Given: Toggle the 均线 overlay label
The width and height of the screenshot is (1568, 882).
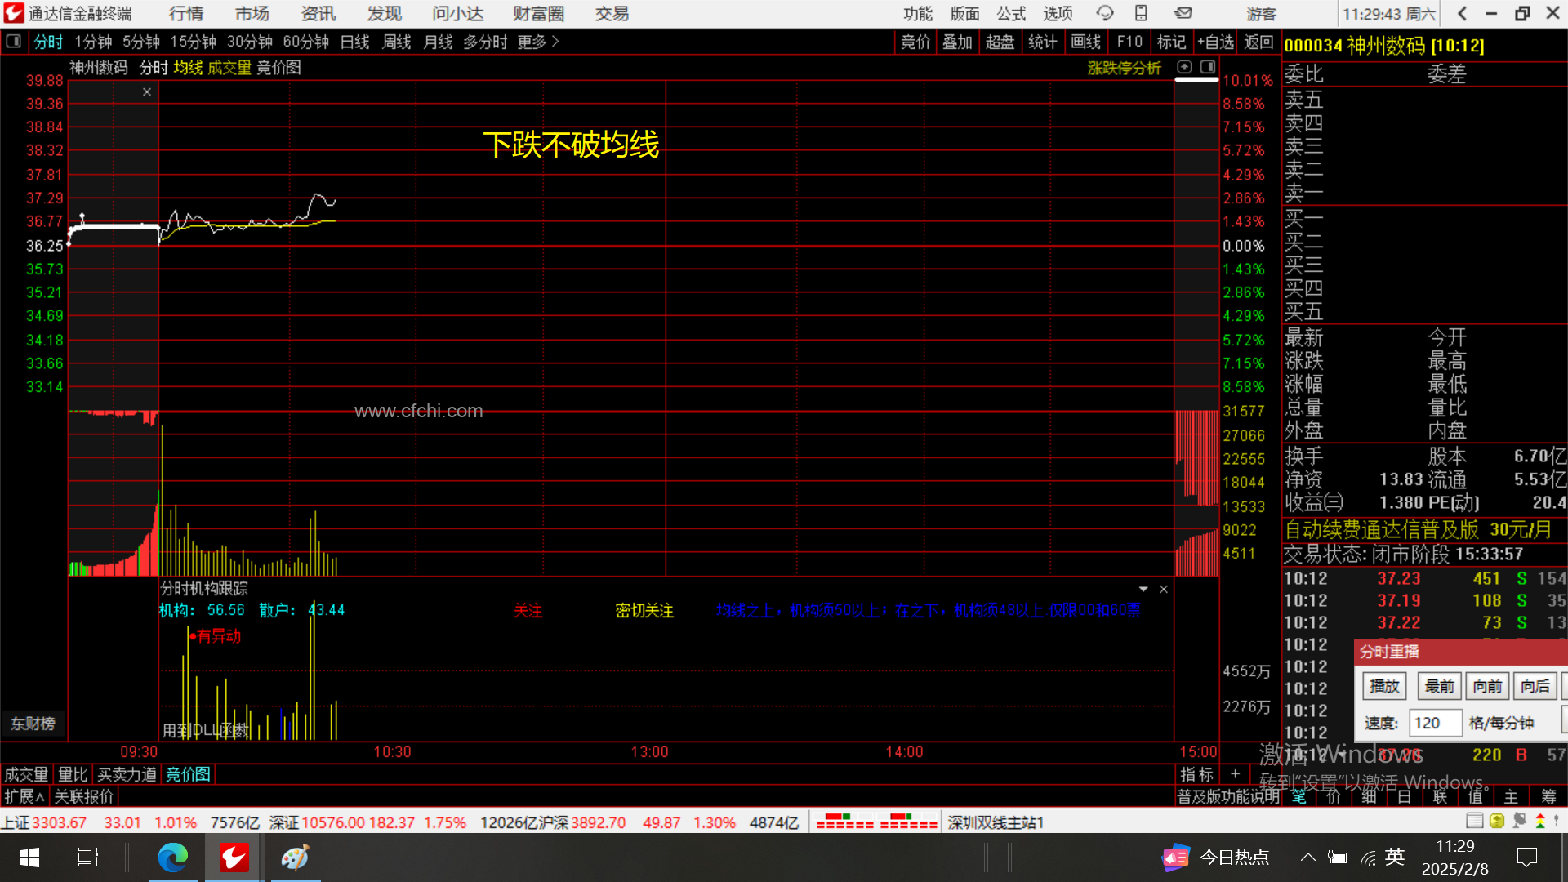Looking at the screenshot, I should tap(188, 68).
